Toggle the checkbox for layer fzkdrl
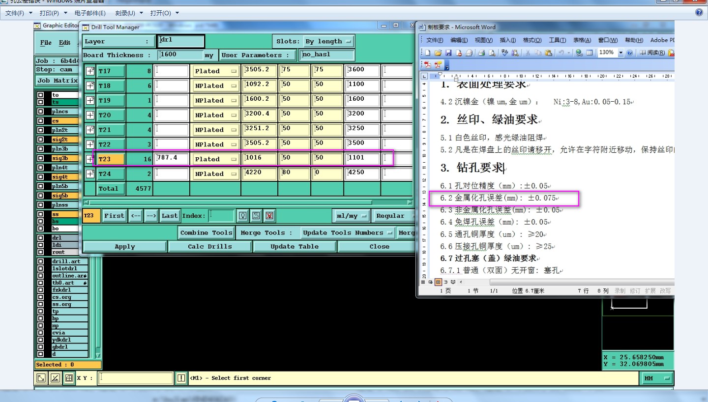Image resolution: width=708 pixels, height=402 pixels. pos(40,290)
